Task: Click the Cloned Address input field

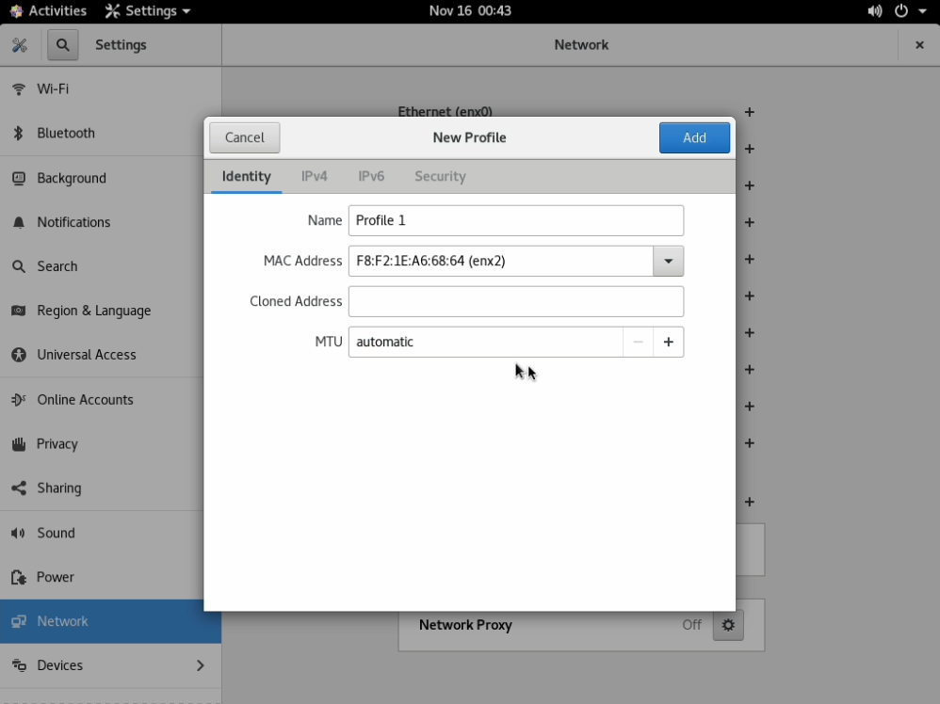Action: coord(515,302)
